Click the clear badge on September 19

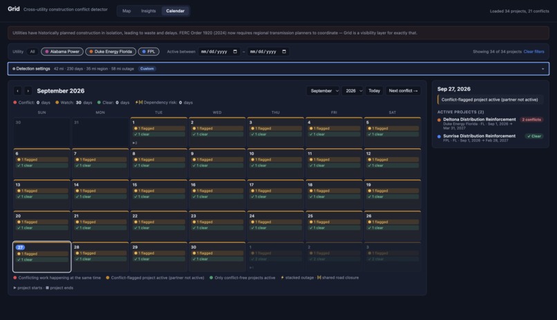(x=392, y=197)
